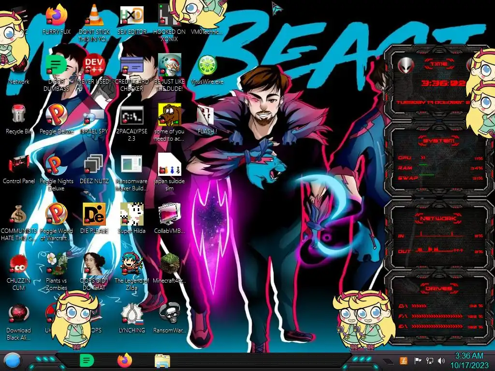Open the HxD hex editor desktop shortcut
495x371 pixels.
coord(131,16)
